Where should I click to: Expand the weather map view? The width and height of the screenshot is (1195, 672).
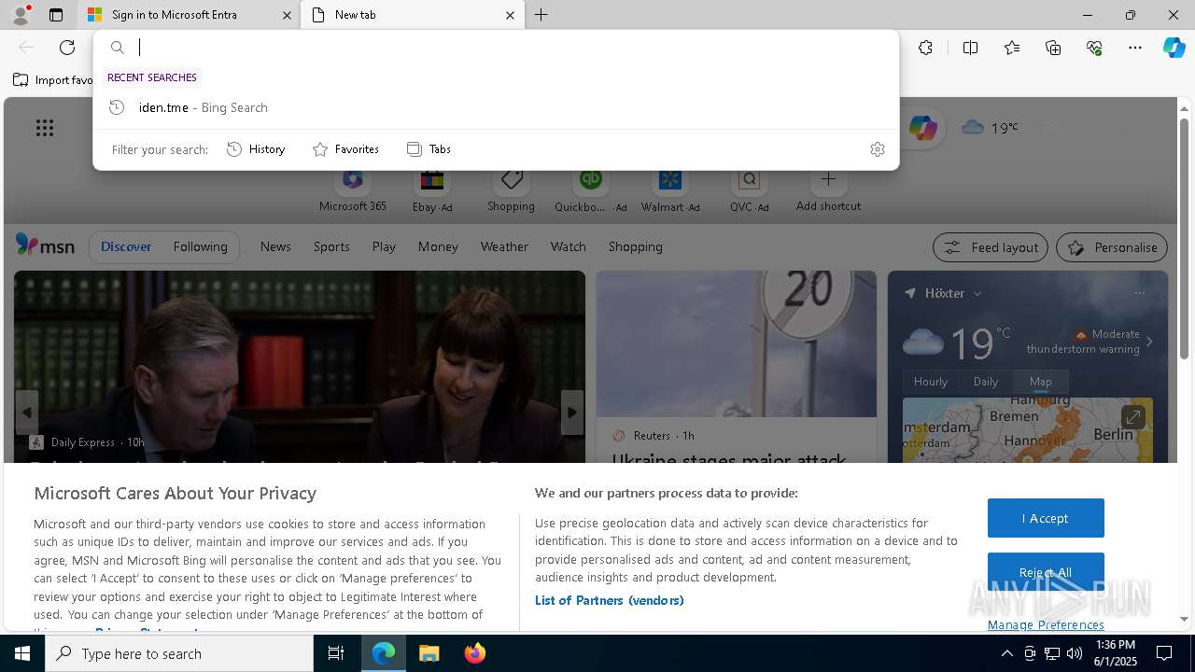coord(1132,417)
